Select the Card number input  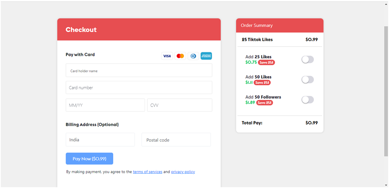pyautogui.click(x=139, y=87)
